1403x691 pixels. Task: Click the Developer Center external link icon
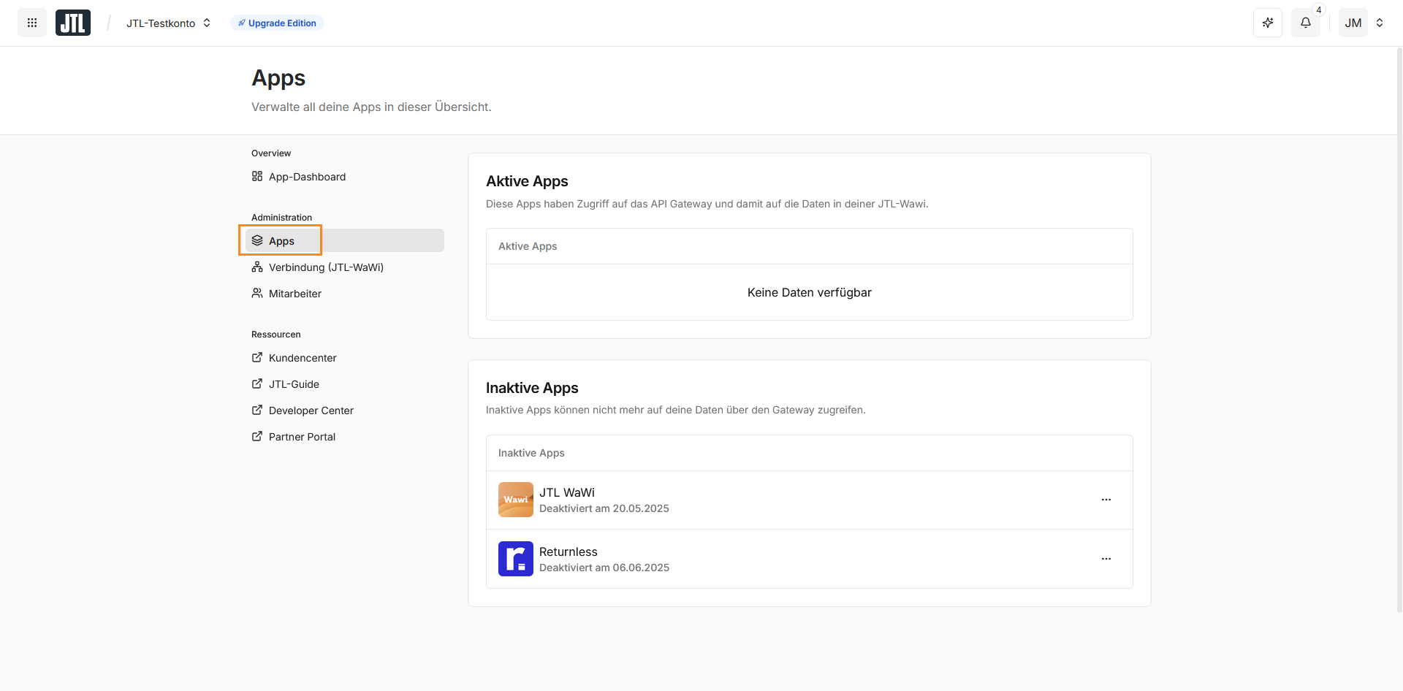coord(257,410)
